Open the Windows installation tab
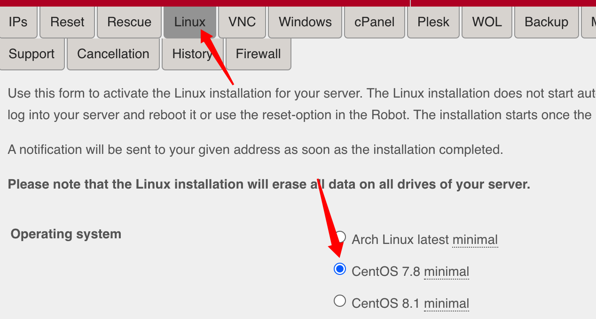The width and height of the screenshot is (596, 319). 305,22
